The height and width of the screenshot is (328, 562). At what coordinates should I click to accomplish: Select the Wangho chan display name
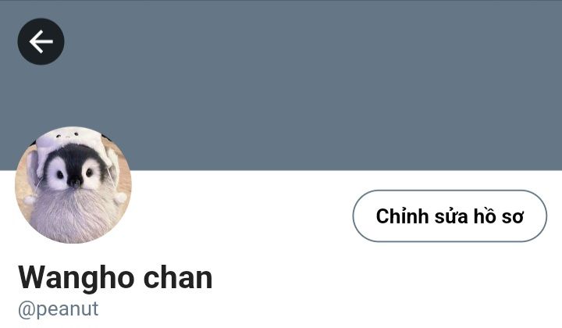[x=116, y=278]
